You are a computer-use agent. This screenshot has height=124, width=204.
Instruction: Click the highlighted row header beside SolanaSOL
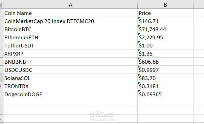point(1,78)
